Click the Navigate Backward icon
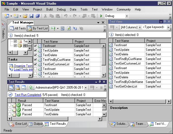Screen dimensions: 173x134 click(84, 16)
